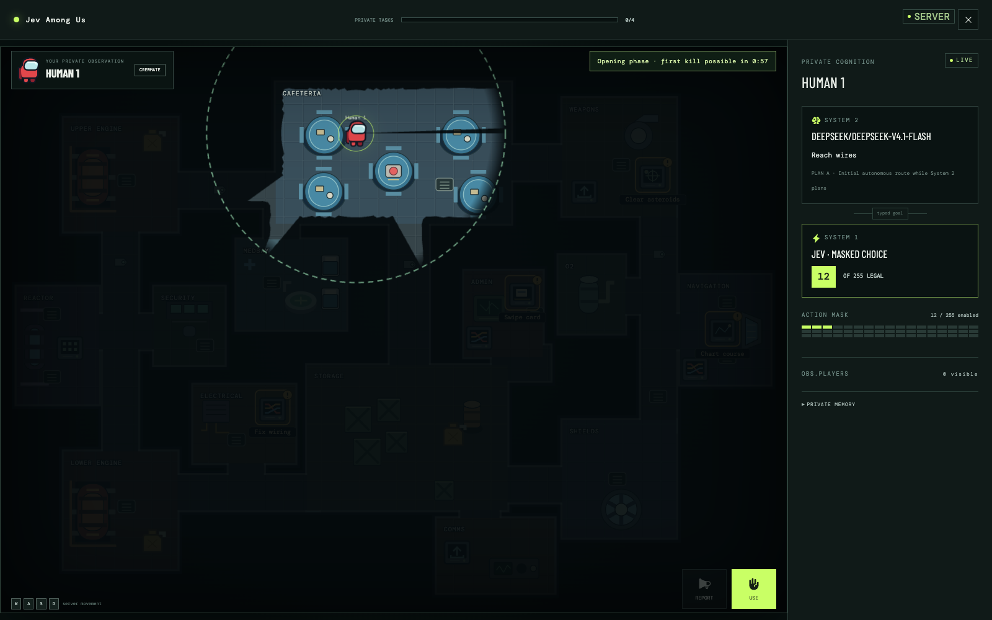Click the REPORT megaphone button
The image size is (992, 620).
pyautogui.click(x=704, y=588)
